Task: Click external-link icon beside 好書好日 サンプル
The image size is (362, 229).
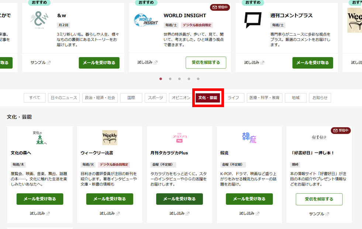Action: [327, 214]
